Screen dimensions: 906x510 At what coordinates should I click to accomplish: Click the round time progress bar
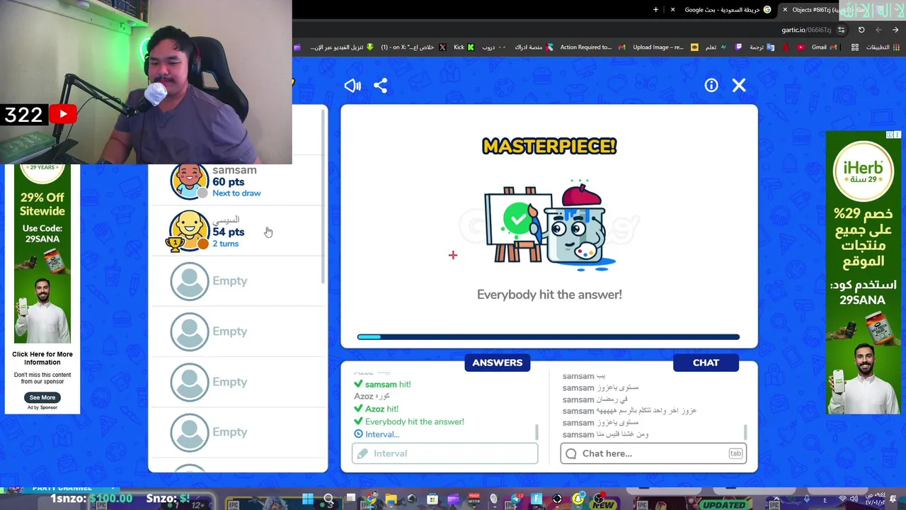tap(549, 337)
